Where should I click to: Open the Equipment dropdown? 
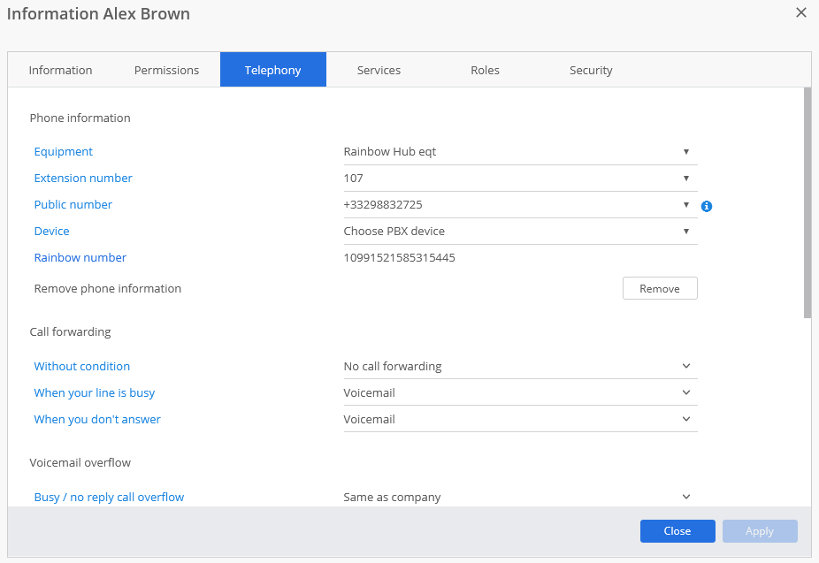pos(519,152)
